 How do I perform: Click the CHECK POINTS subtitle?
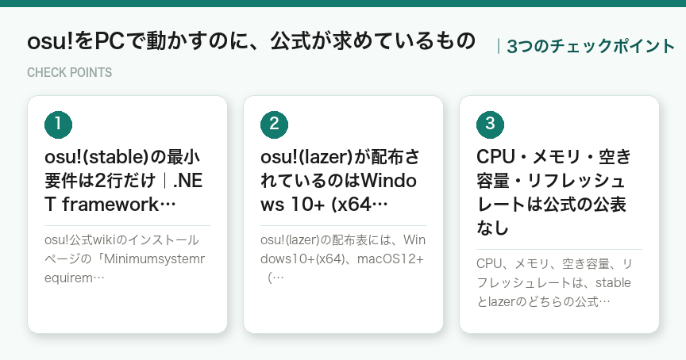tap(70, 72)
